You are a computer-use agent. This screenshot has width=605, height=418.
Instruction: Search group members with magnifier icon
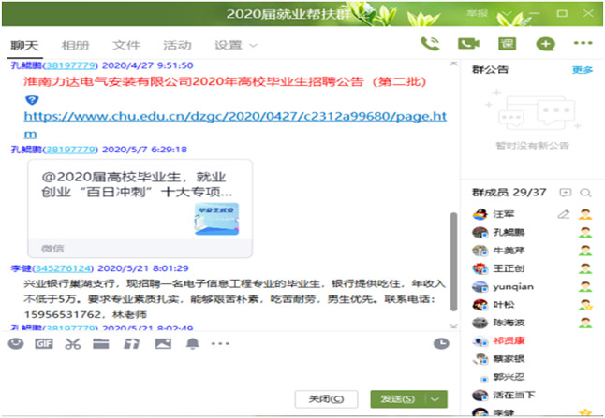(x=585, y=192)
